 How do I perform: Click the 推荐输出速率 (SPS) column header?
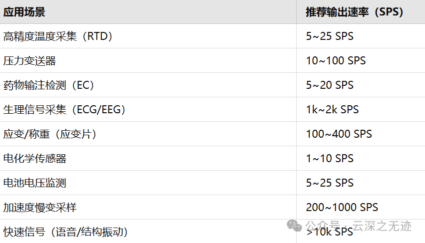[x=361, y=12]
